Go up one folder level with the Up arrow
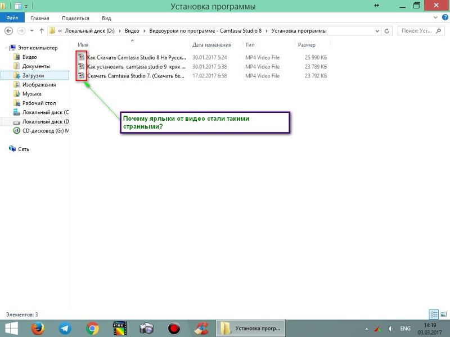450x337 pixels. [x=42, y=31]
